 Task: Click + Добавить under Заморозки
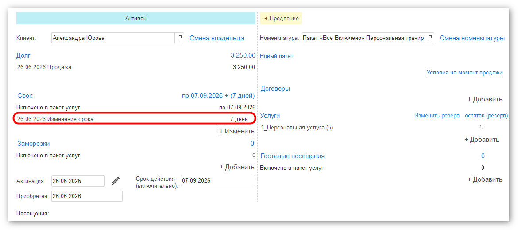point(237,167)
